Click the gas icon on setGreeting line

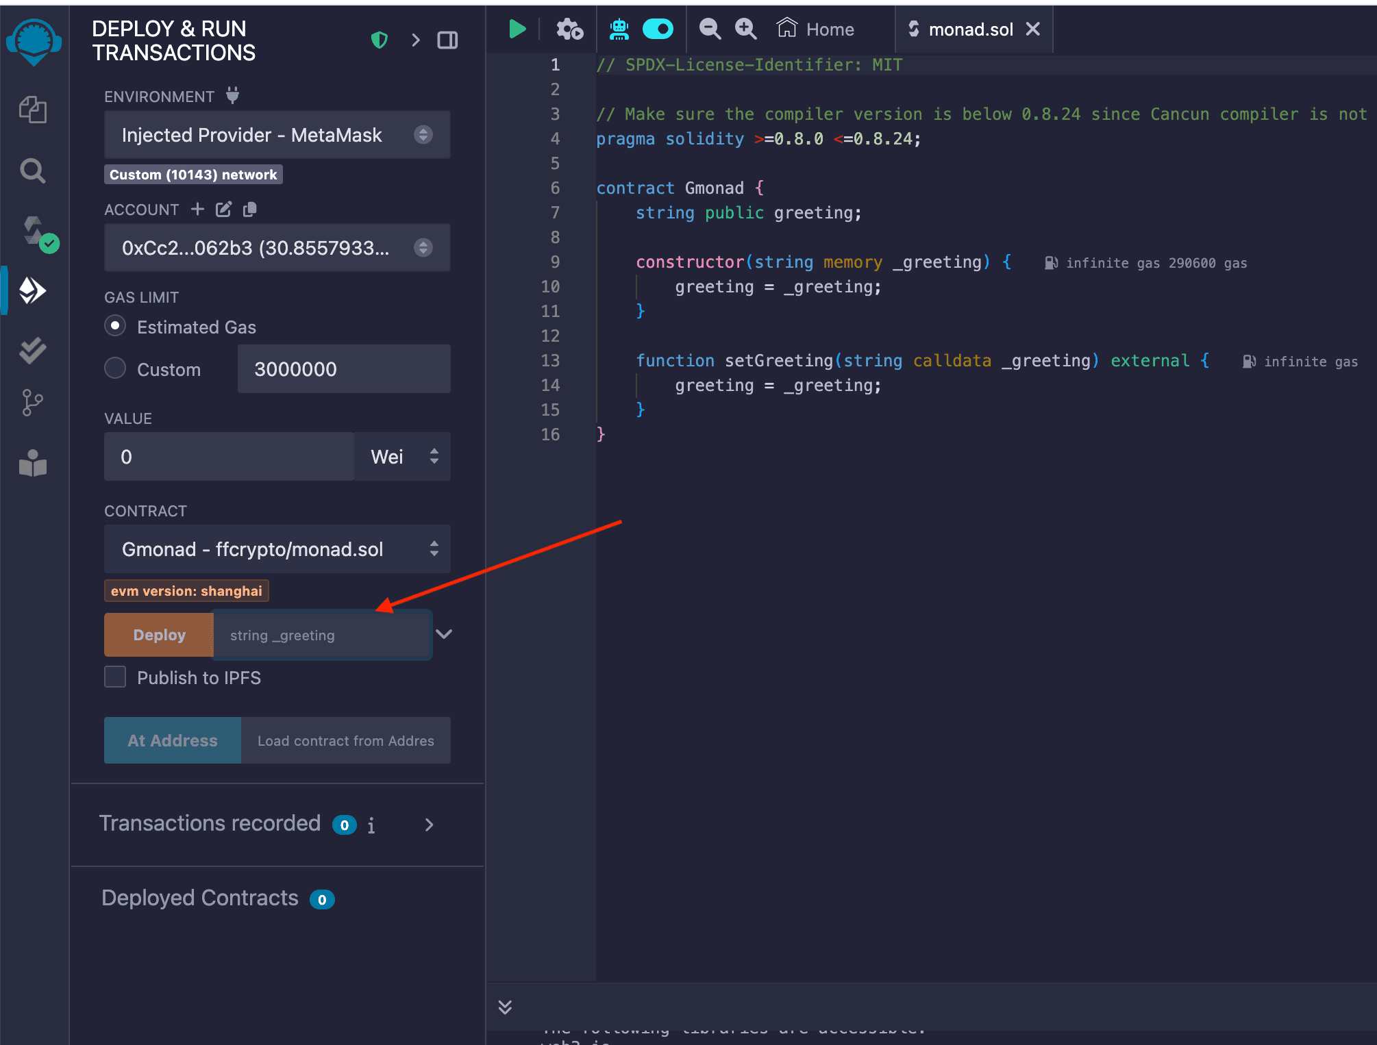pos(1249,362)
